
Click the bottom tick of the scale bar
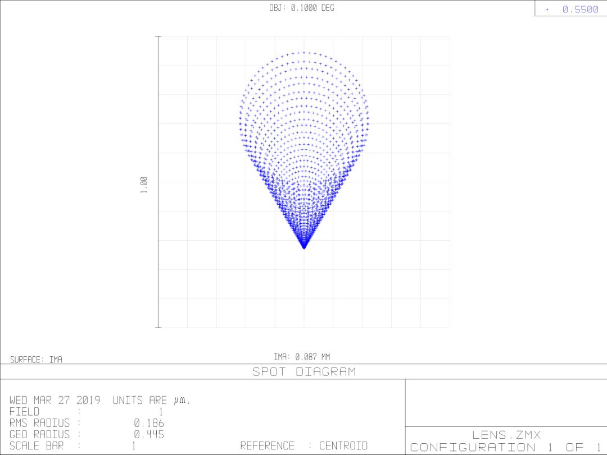(158, 327)
